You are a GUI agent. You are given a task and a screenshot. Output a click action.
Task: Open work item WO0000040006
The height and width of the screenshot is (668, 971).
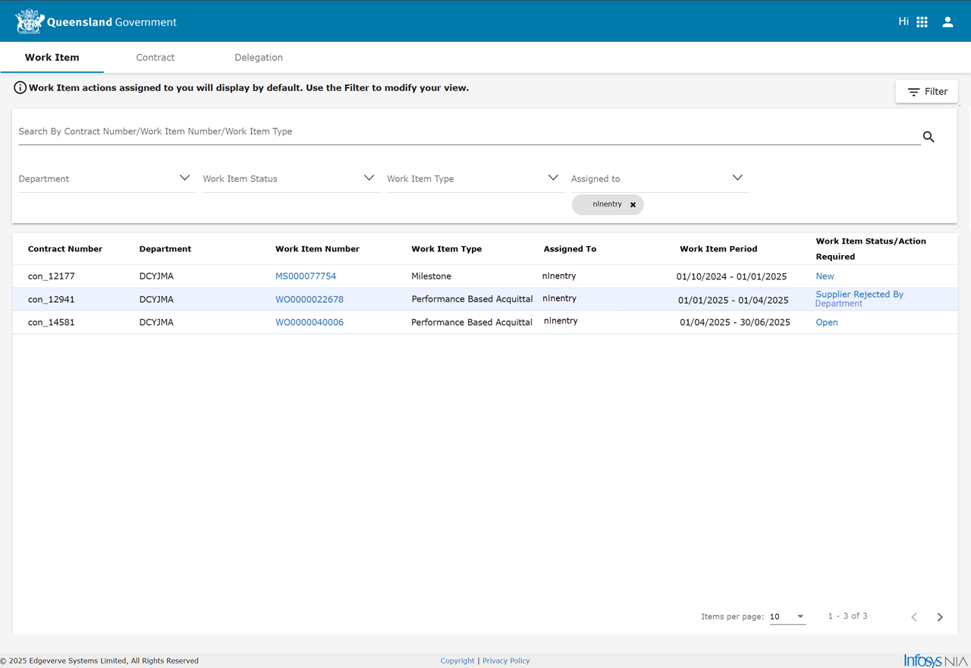tap(310, 323)
